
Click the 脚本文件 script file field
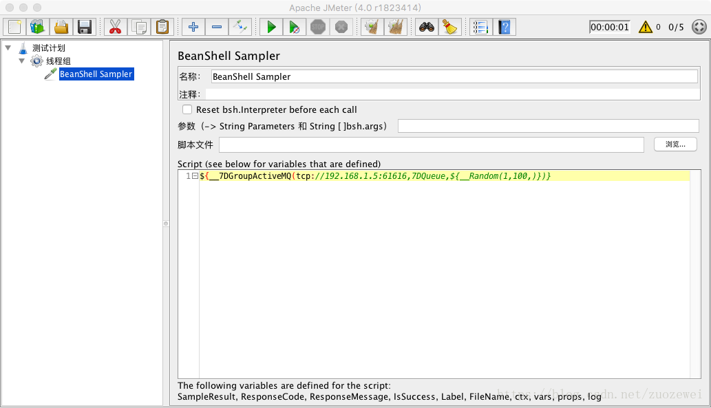[432, 144]
